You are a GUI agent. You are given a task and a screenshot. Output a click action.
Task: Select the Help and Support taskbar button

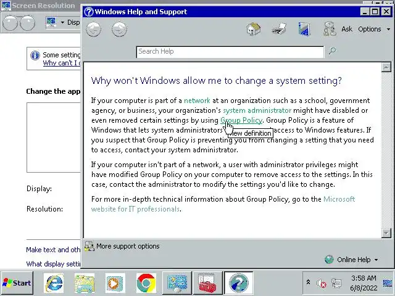pyautogui.click(x=239, y=283)
